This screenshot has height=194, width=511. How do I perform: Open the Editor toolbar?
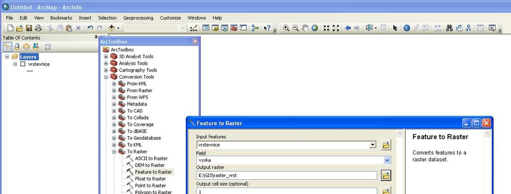194,28
